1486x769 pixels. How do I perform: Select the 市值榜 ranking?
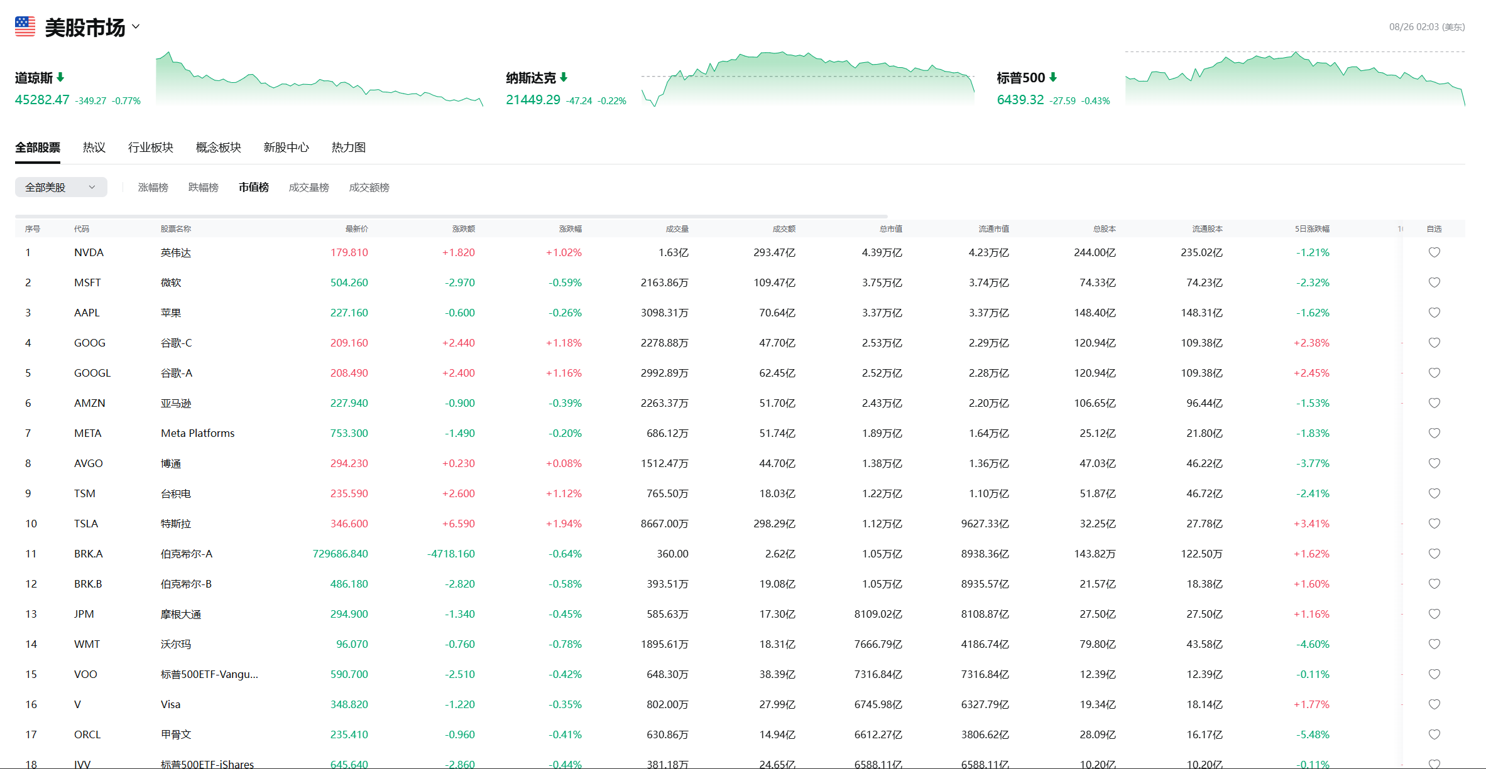click(x=254, y=188)
